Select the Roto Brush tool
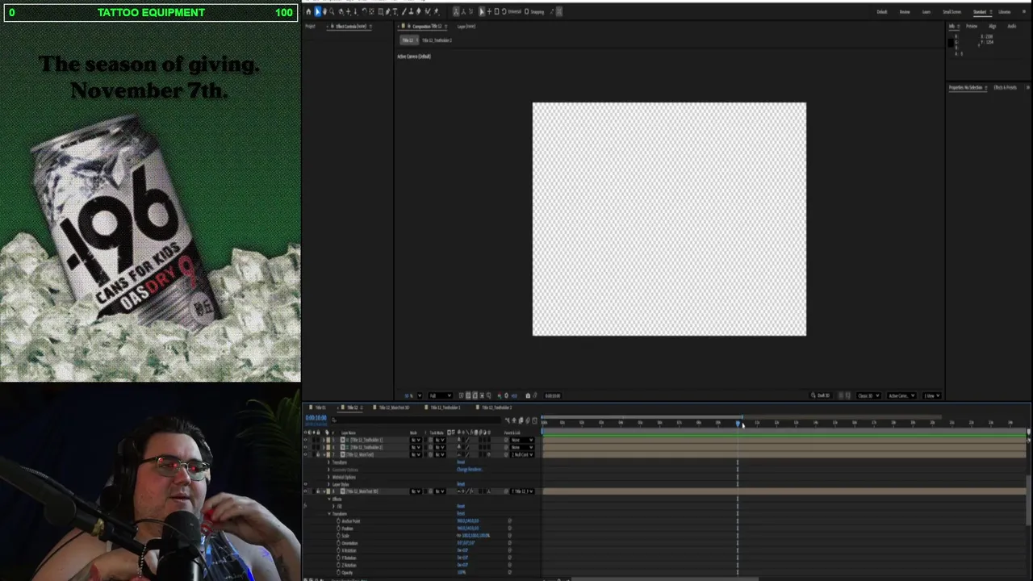The height and width of the screenshot is (581, 1033). click(x=426, y=11)
